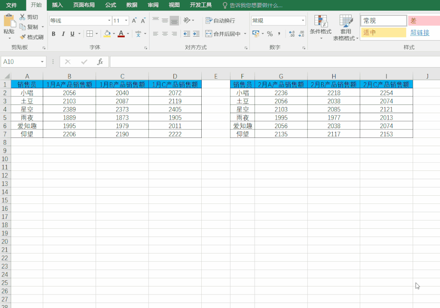Apply the 适中 (Neutral) cell style

click(x=384, y=32)
